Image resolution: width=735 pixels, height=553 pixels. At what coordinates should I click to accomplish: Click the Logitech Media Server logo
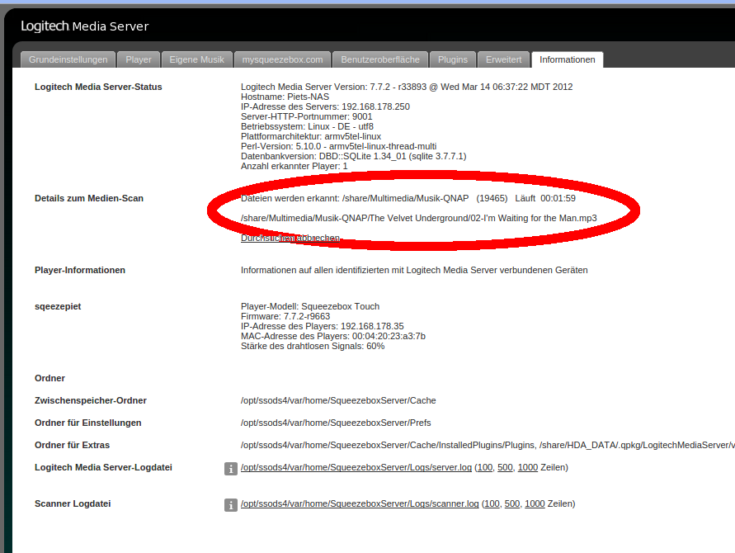point(84,26)
